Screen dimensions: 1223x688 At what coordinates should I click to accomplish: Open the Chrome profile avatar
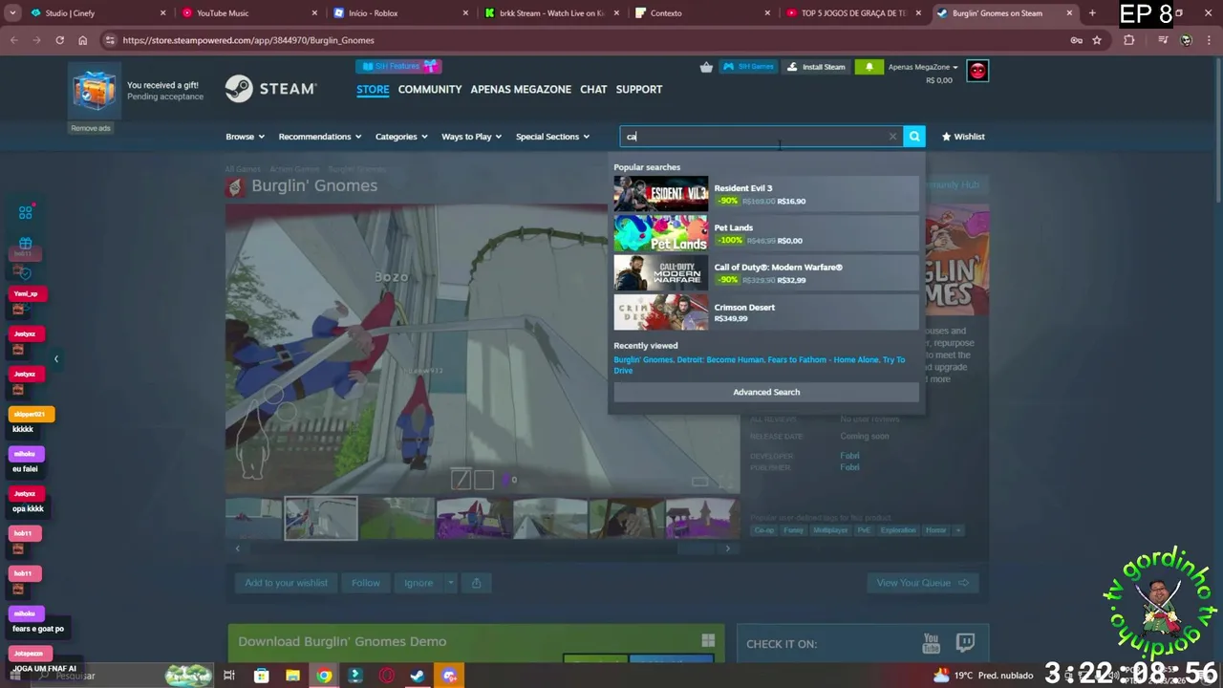pyautogui.click(x=1186, y=40)
